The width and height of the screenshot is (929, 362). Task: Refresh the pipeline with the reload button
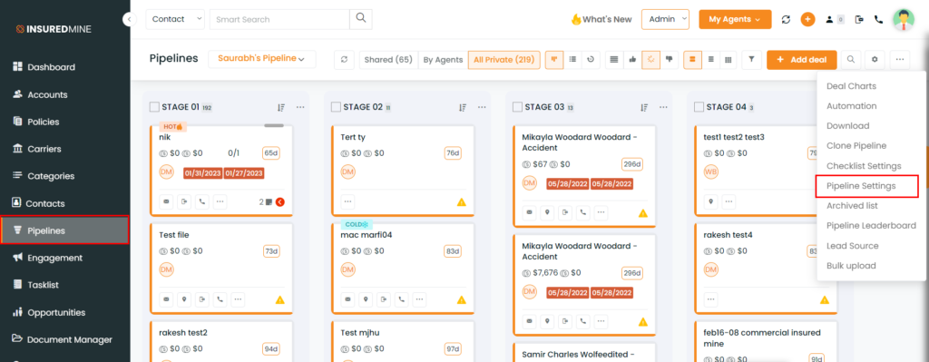(x=344, y=60)
